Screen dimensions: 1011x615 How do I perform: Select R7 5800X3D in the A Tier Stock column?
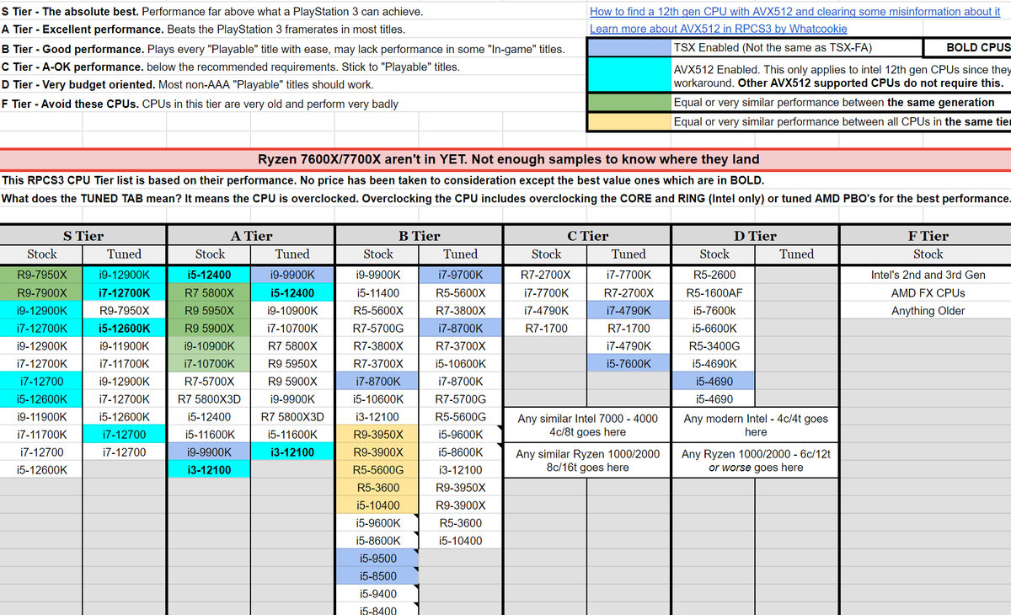click(210, 399)
